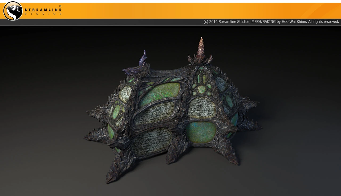
Task: Click the STUDIOS text under the wordmark
Action: 43,14
